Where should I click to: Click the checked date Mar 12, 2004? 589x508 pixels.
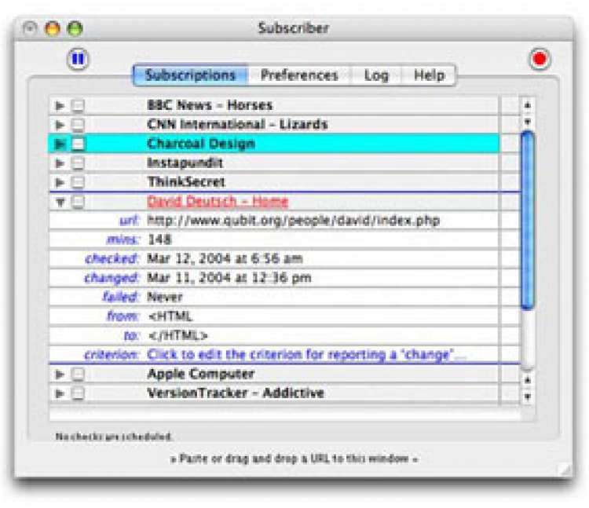point(225,258)
